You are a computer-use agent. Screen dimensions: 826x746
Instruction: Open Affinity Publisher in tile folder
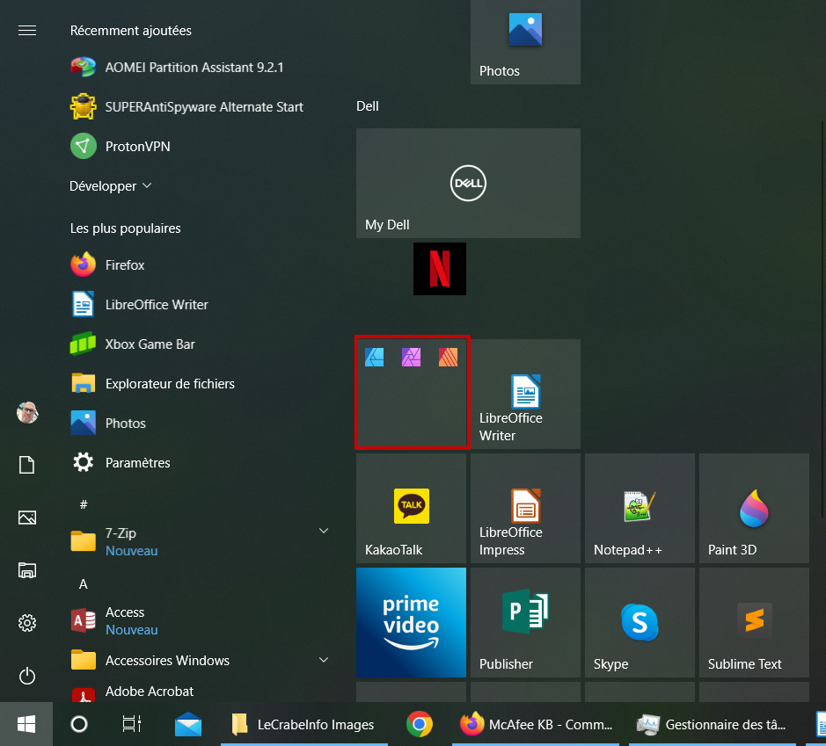(x=449, y=358)
